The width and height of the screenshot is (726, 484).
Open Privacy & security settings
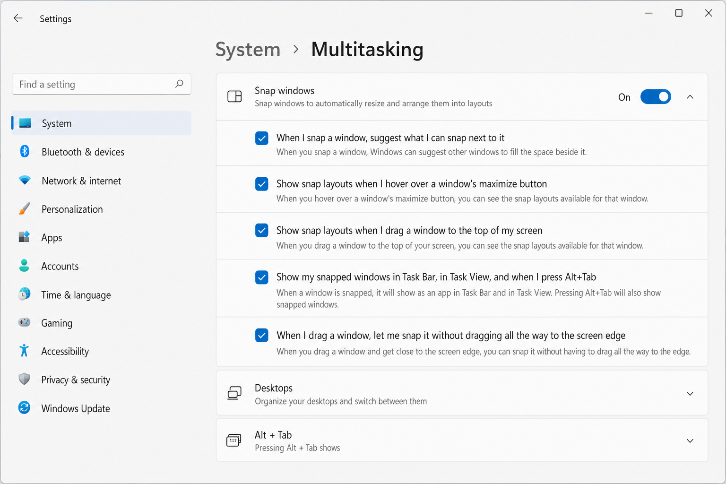pyautogui.click(x=102, y=380)
